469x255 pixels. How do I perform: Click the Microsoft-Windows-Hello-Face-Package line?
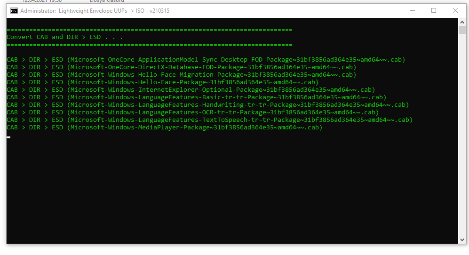[162, 82]
